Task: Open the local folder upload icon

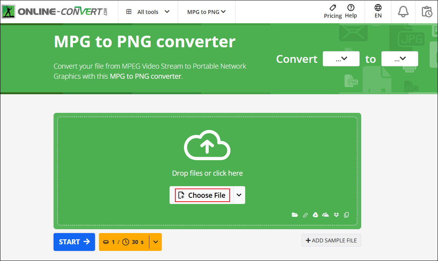Action: (x=295, y=214)
